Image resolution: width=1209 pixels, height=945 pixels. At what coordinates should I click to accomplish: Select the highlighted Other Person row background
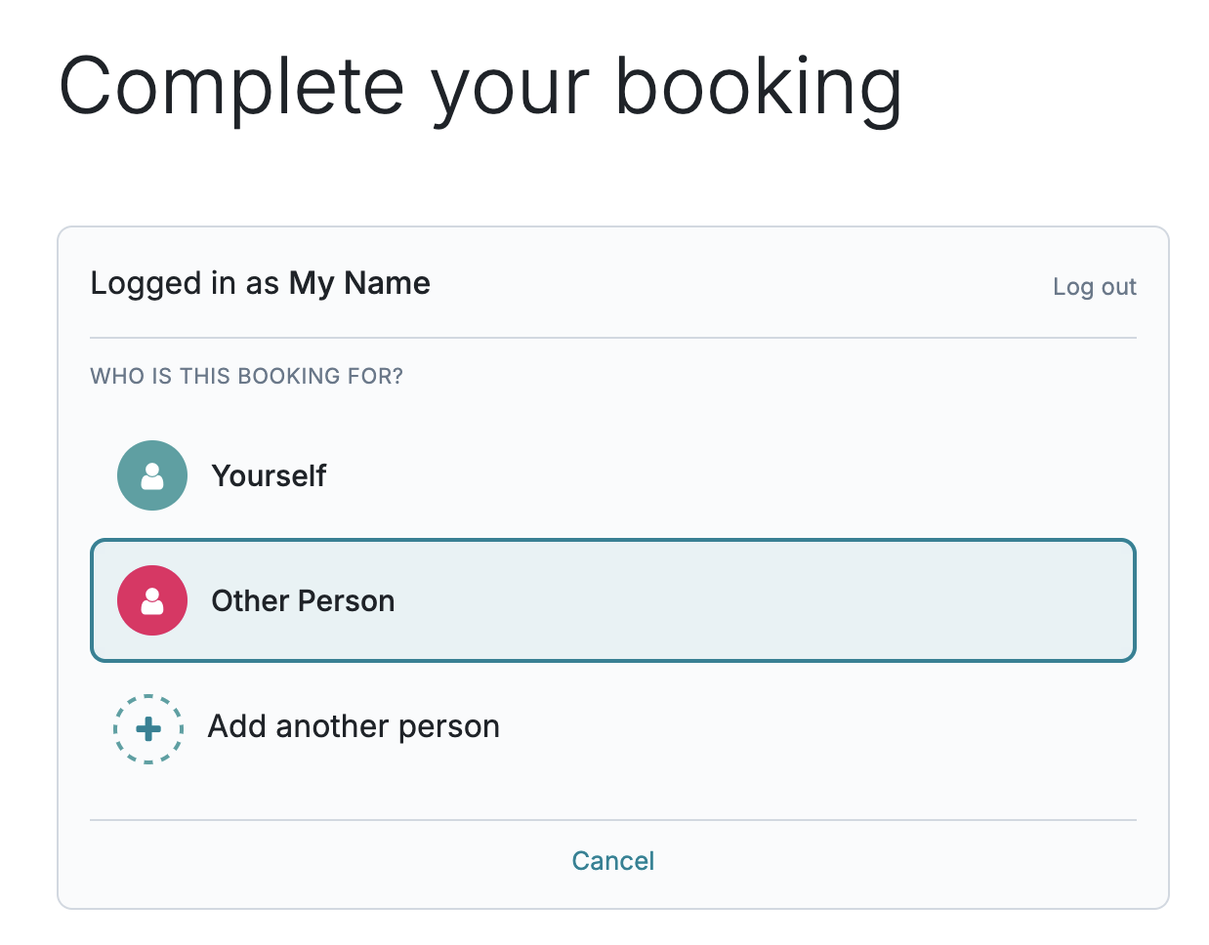coord(762,600)
